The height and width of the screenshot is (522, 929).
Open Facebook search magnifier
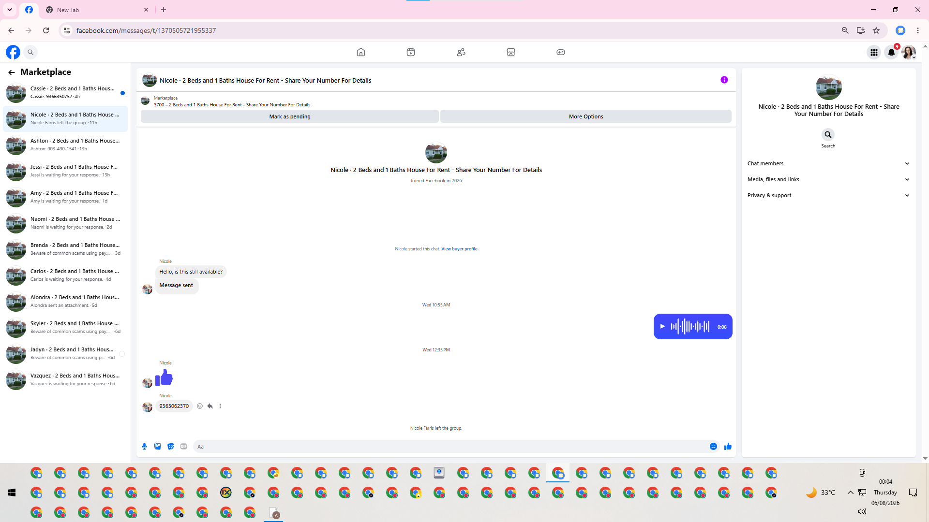pos(30,52)
